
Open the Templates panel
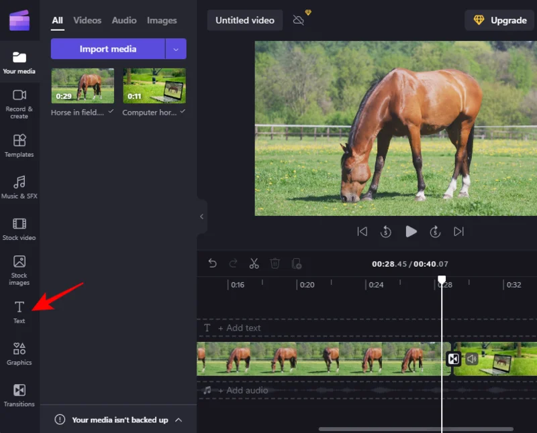pyautogui.click(x=19, y=145)
